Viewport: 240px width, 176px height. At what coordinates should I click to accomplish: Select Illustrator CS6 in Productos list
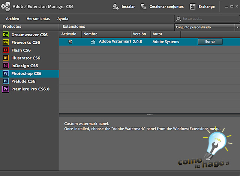[29, 58]
